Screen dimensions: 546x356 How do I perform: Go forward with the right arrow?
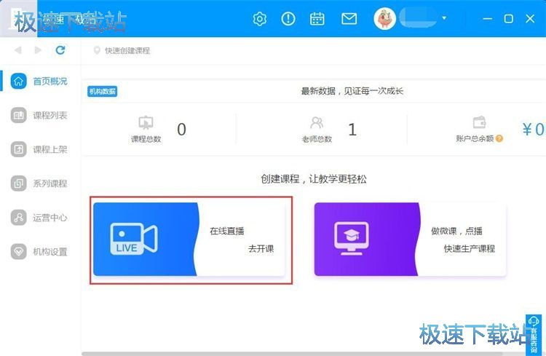click(38, 50)
